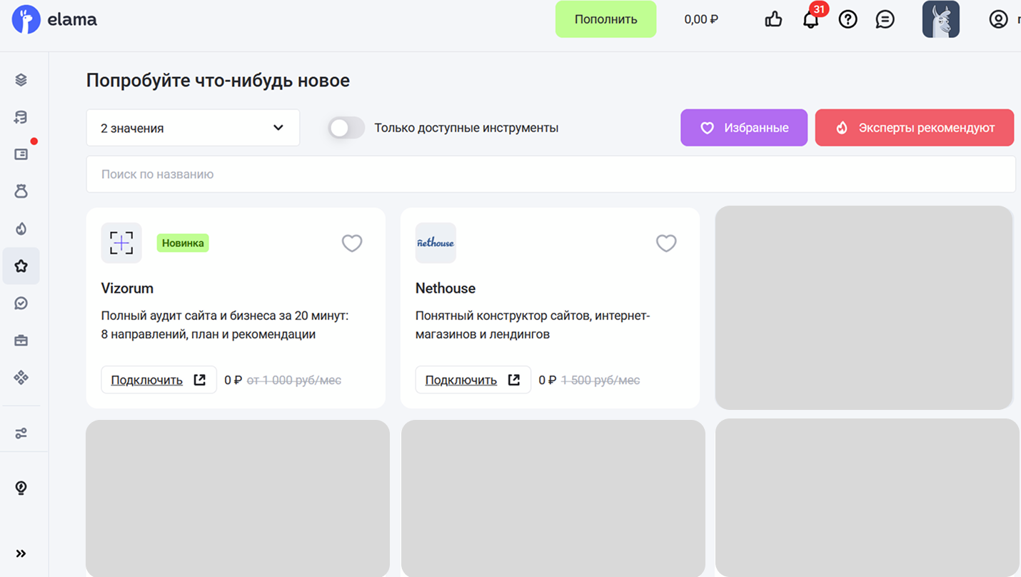
Task: Open the chat messages icon in header
Action: point(885,19)
